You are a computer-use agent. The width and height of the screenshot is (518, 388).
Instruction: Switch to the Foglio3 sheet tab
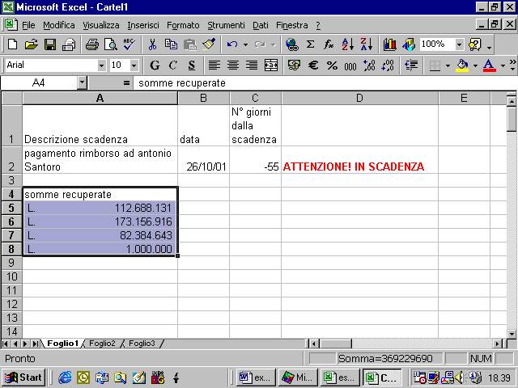pyautogui.click(x=142, y=344)
